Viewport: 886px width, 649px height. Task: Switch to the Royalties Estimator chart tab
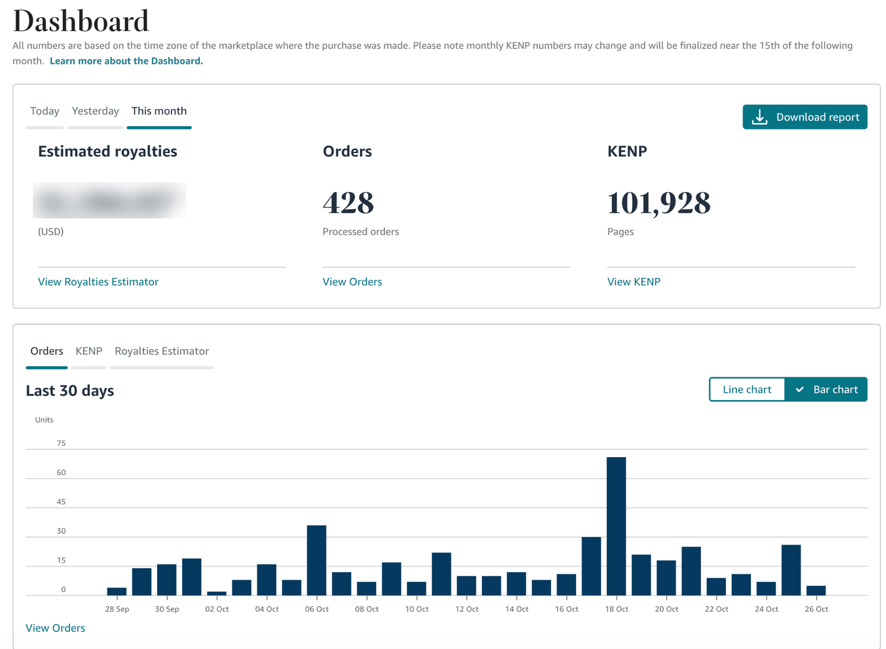click(162, 351)
